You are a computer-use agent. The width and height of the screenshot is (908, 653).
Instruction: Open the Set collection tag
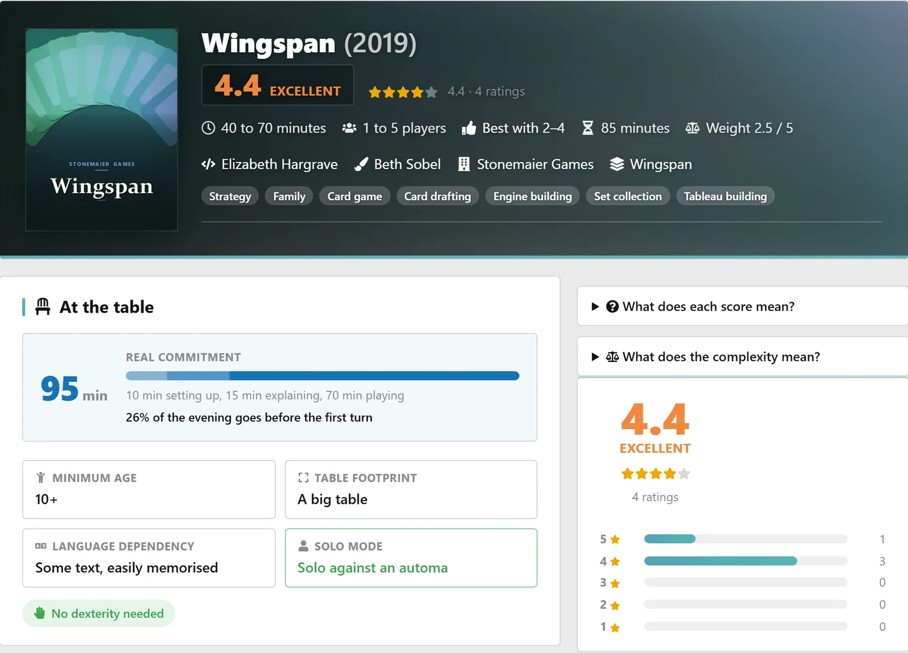point(628,196)
